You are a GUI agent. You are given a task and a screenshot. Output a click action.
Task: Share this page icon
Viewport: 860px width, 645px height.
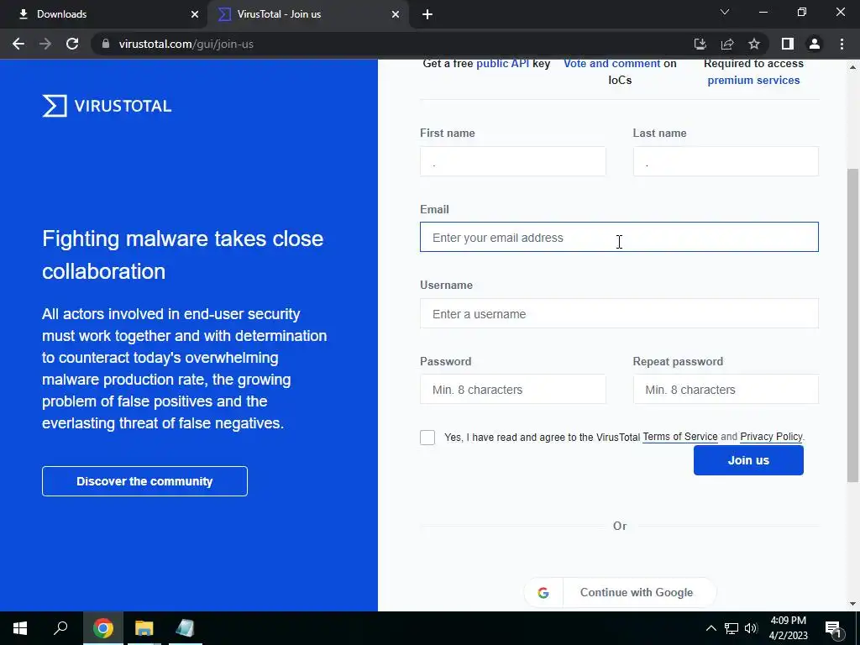(x=727, y=44)
